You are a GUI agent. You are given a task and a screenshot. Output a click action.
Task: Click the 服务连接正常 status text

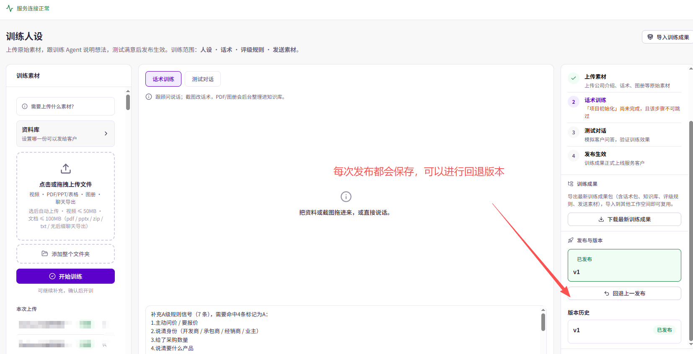tap(33, 8)
